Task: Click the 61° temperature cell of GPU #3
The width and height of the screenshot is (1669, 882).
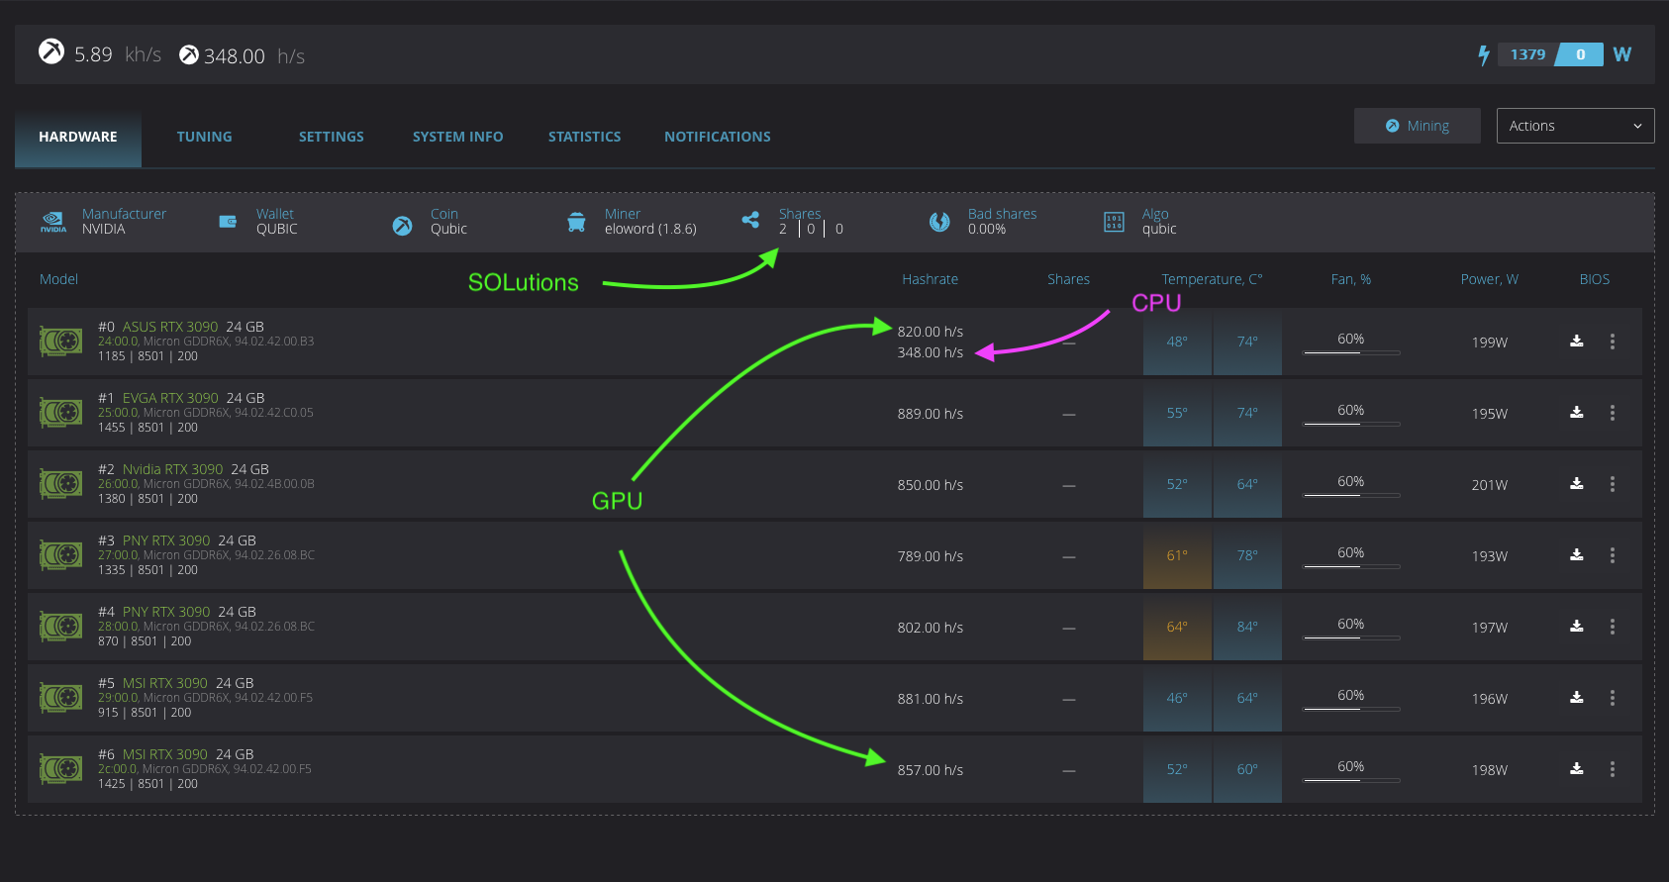Action: pos(1177,555)
